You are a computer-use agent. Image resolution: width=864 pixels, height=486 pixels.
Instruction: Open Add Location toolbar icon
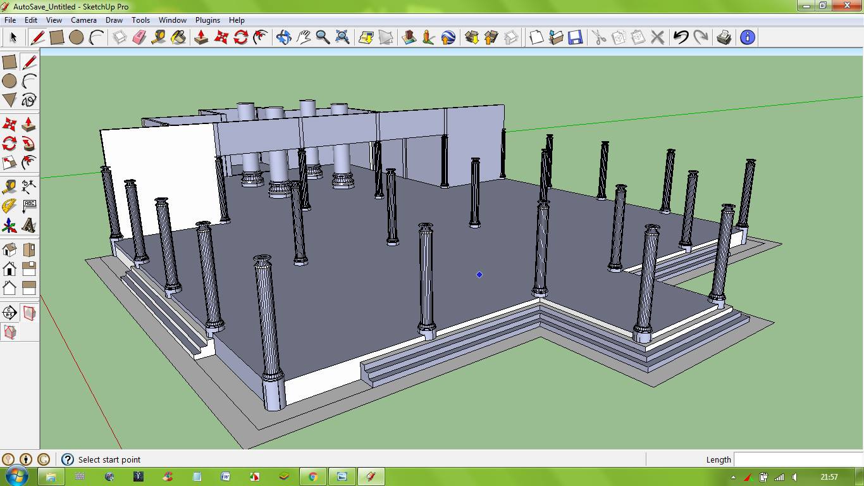coord(366,37)
